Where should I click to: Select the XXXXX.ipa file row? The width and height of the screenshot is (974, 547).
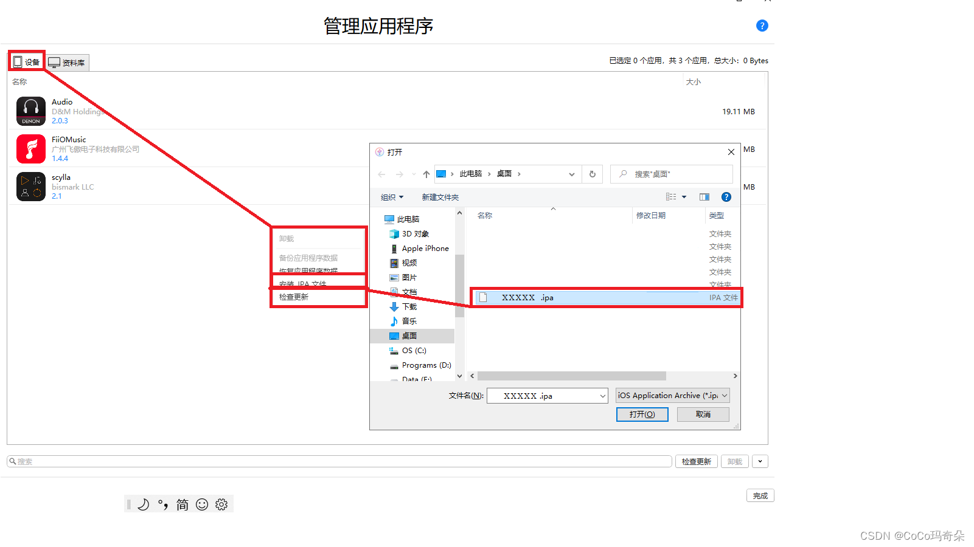pyautogui.click(x=607, y=298)
